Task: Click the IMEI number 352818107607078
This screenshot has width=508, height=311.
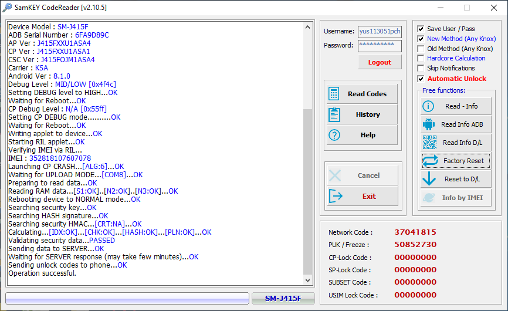Action: click(x=60, y=158)
